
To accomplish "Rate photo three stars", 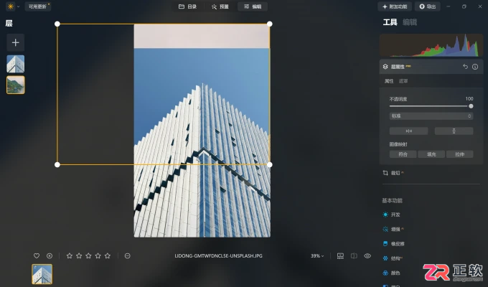I will click(88, 256).
